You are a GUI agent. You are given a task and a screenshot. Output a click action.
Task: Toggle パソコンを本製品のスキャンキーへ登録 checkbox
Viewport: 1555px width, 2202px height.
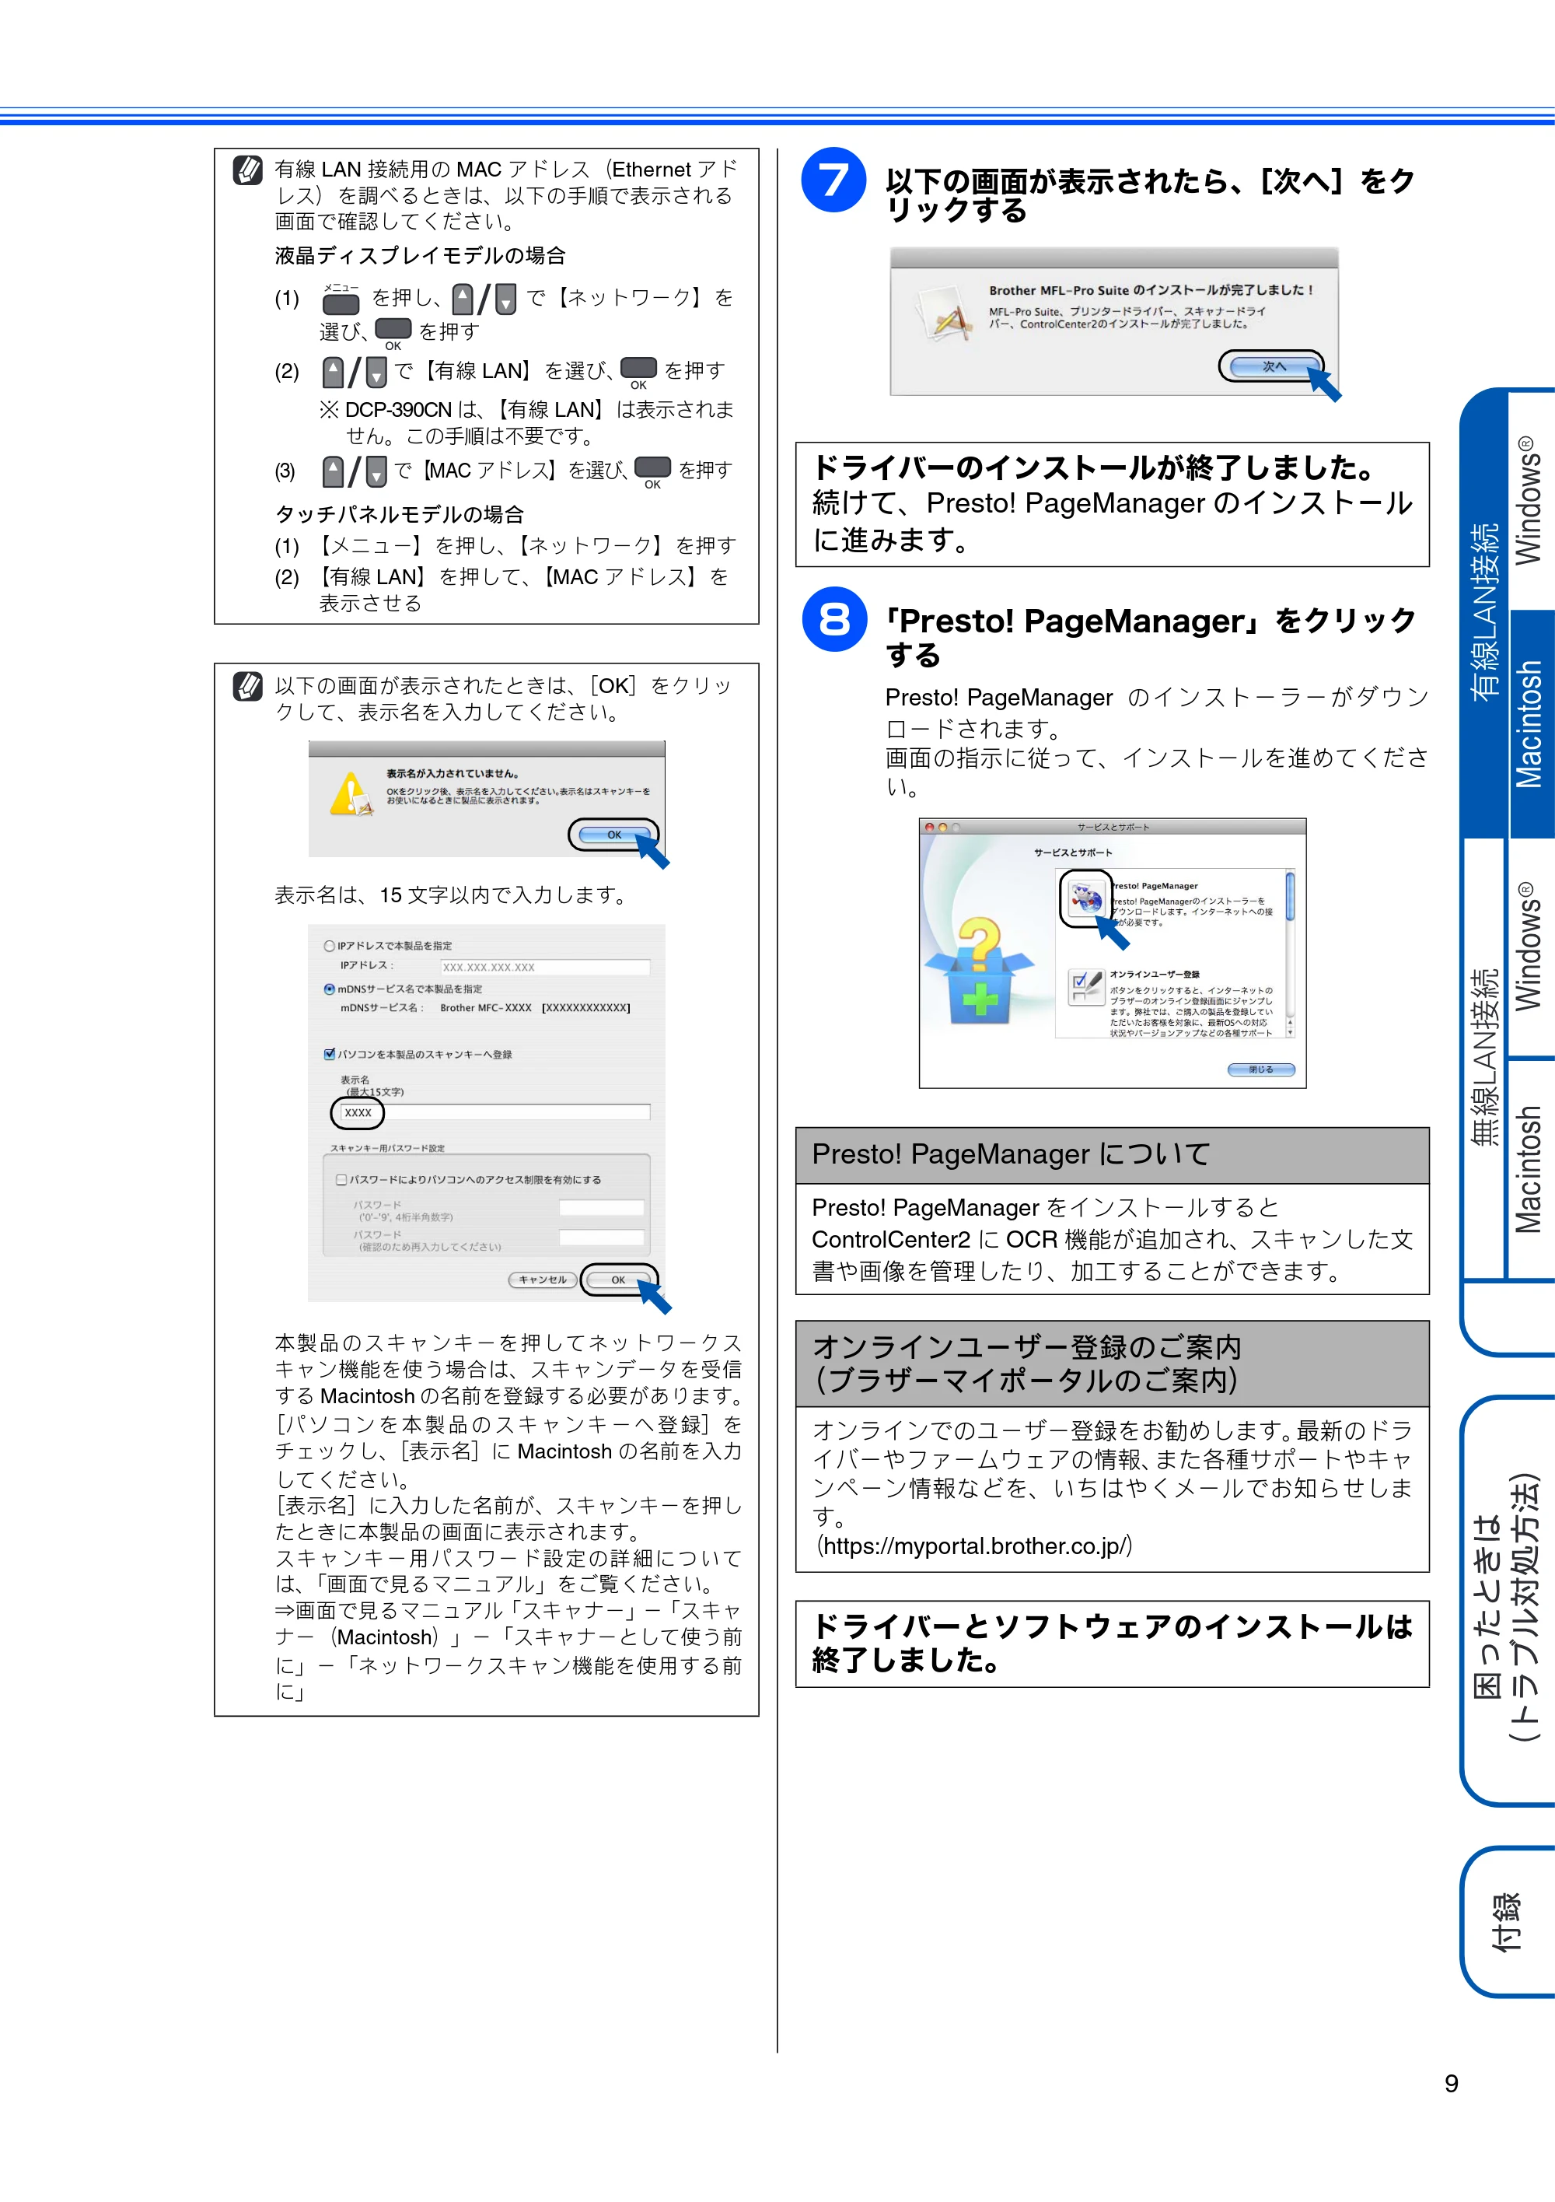click(x=330, y=1054)
